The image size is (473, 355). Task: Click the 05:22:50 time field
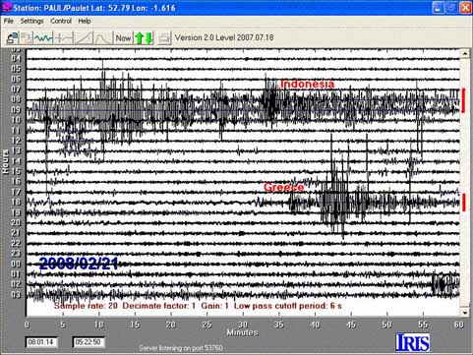(89, 342)
